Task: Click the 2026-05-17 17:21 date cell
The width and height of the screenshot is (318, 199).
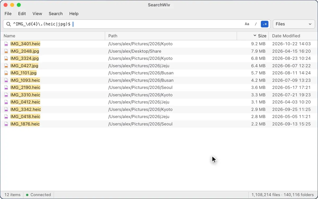Action: point(291,88)
